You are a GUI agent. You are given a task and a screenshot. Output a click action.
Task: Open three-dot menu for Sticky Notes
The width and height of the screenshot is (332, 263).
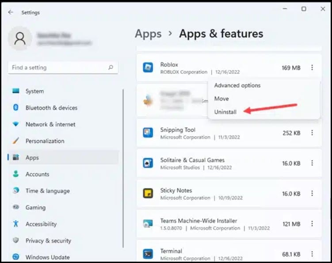point(312,193)
